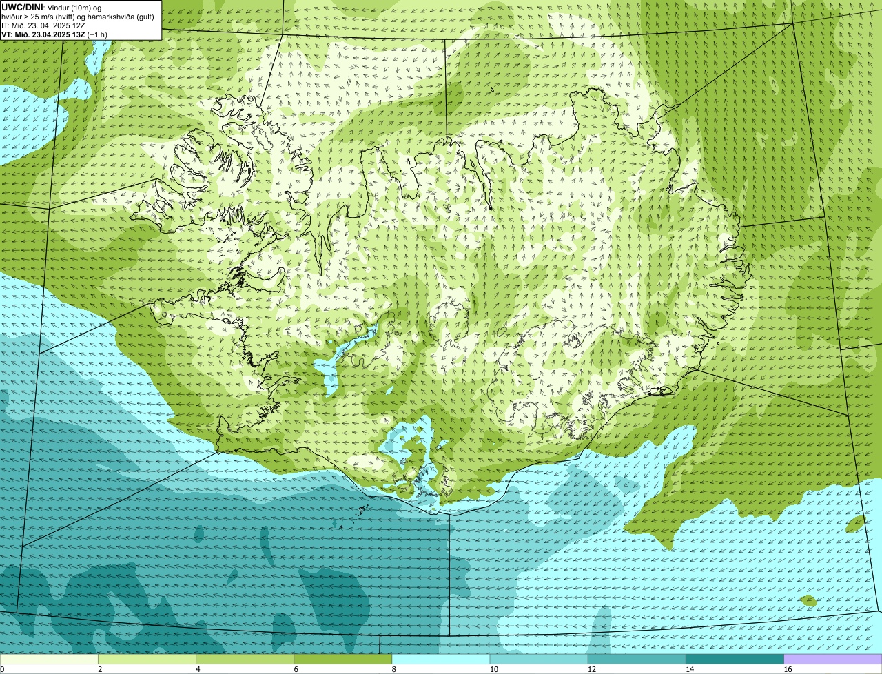The width and height of the screenshot is (882, 674).
Task: Click the 'hviður > 25 m/s (hvítt)' description line
Action: (78, 16)
